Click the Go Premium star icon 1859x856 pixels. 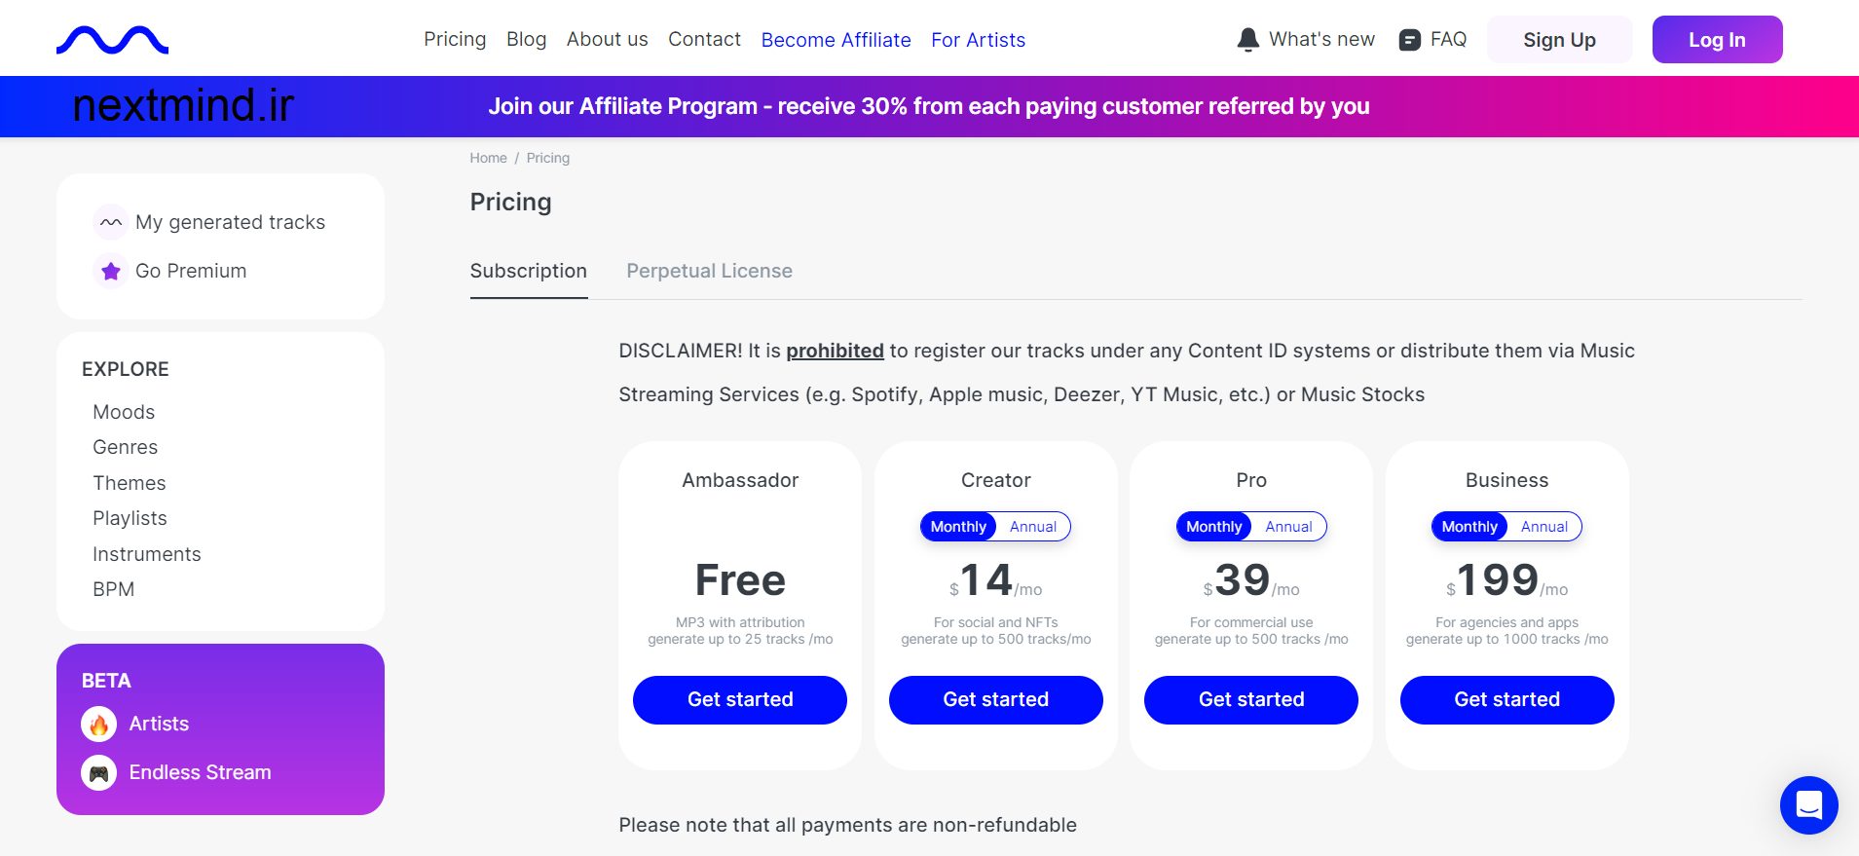[x=111, y=271]
